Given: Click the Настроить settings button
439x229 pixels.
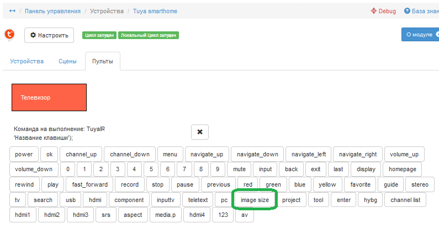Looking at the screenshot, I should pos(49,35).
